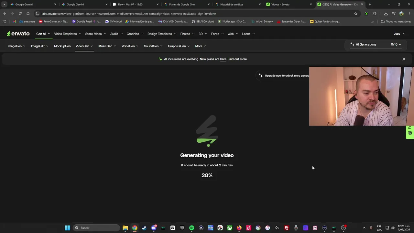Open the apps grid in bookmarks bar
Viewport: 414px width, 233px height.
point(4,22)
